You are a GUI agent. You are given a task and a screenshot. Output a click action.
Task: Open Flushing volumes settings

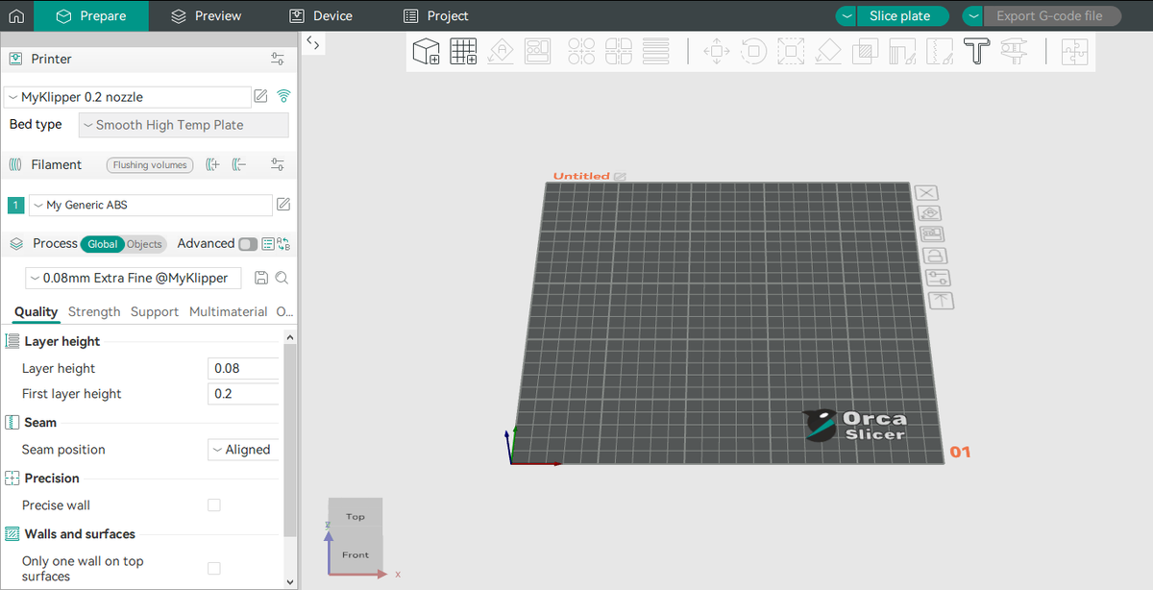pos(150,165)
